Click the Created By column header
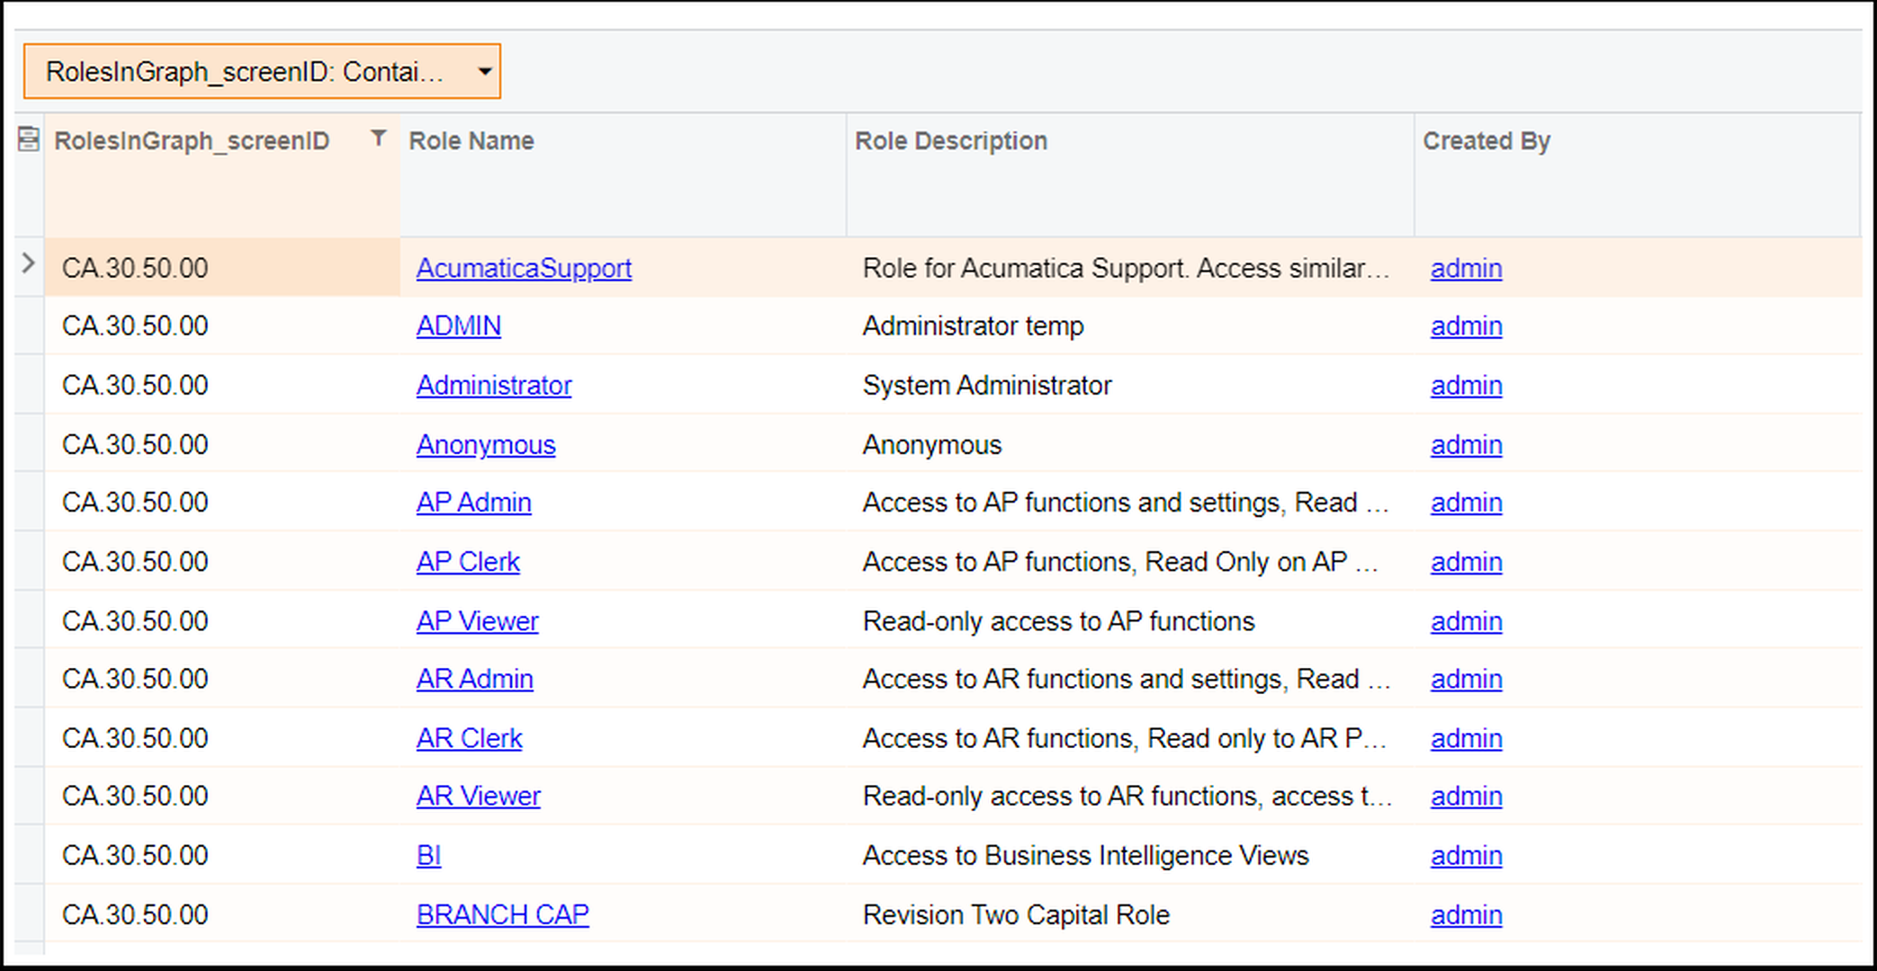This screenshot has height=971, width=1877. (1486, 141)
